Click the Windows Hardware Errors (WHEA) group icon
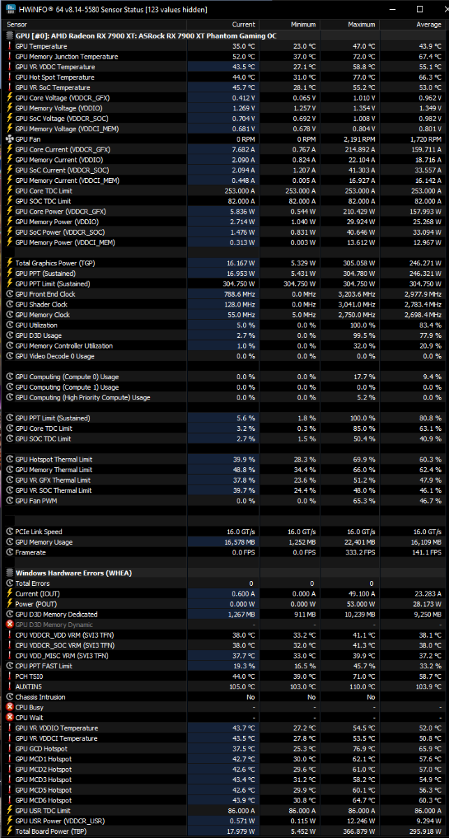This screenshot has height=838, width=449. coord(10,573)
